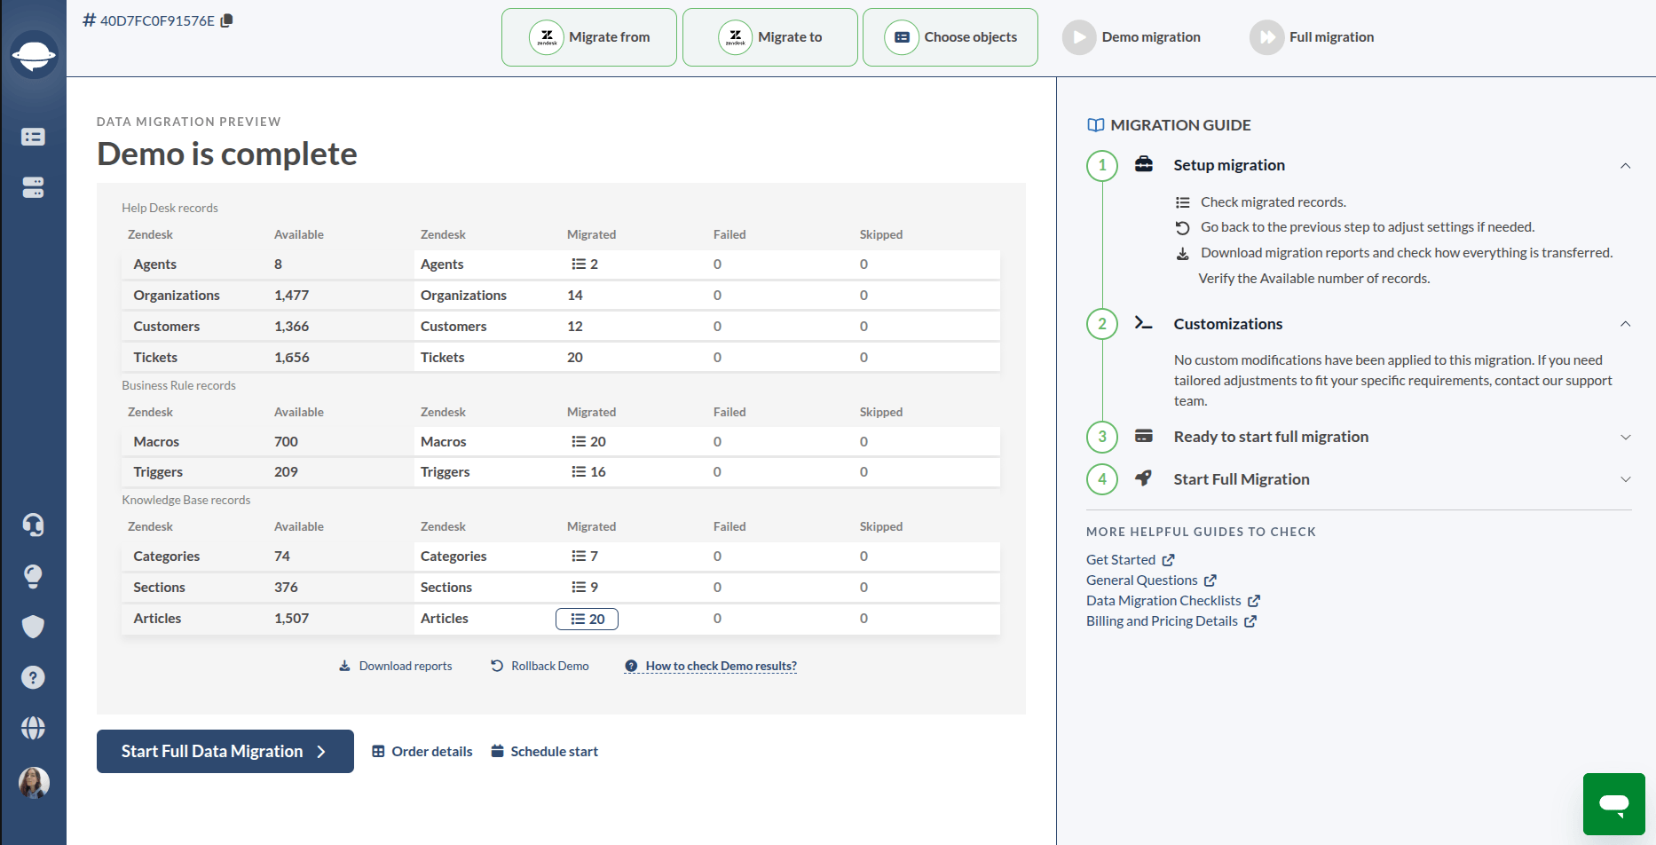The height and width of the screenshot is (845, 1656).
Task: Open the live chat widget
Action: pos(1614,804)
